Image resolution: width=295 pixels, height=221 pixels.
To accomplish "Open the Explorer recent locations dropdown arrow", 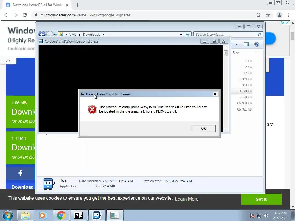I will click(x=56, y=35).
